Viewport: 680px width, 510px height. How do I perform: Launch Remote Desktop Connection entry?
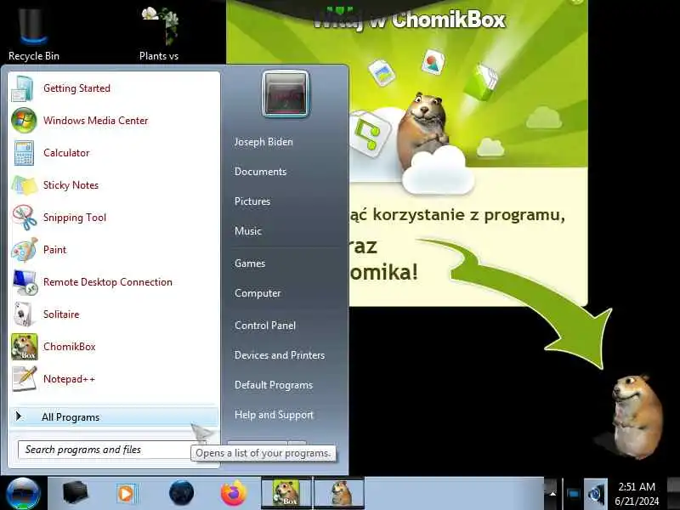pyautogui.click(x=114, y=282)
